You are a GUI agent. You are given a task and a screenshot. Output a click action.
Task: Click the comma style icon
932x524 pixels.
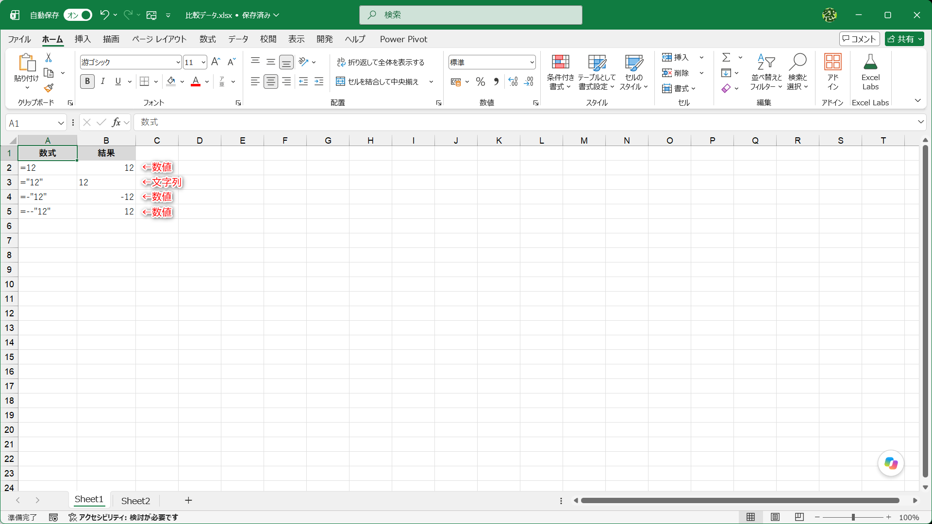point(496,82)
